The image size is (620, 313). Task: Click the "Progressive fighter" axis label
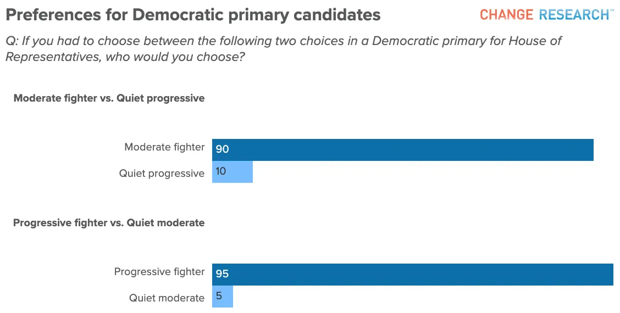[159, 272]
